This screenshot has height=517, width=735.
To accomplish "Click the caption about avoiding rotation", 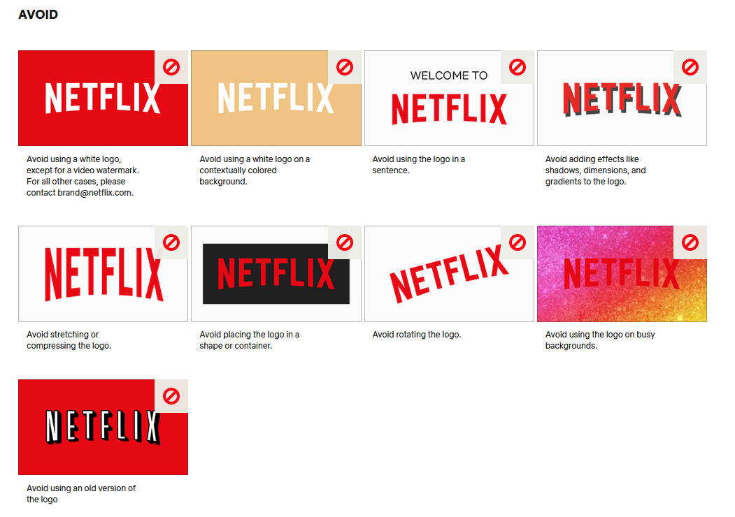I will (416, 334).
